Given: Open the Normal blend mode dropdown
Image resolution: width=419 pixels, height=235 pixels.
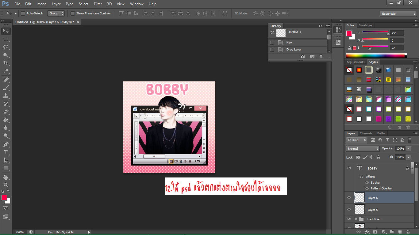Looking at the screenshot, I should 363,148.
